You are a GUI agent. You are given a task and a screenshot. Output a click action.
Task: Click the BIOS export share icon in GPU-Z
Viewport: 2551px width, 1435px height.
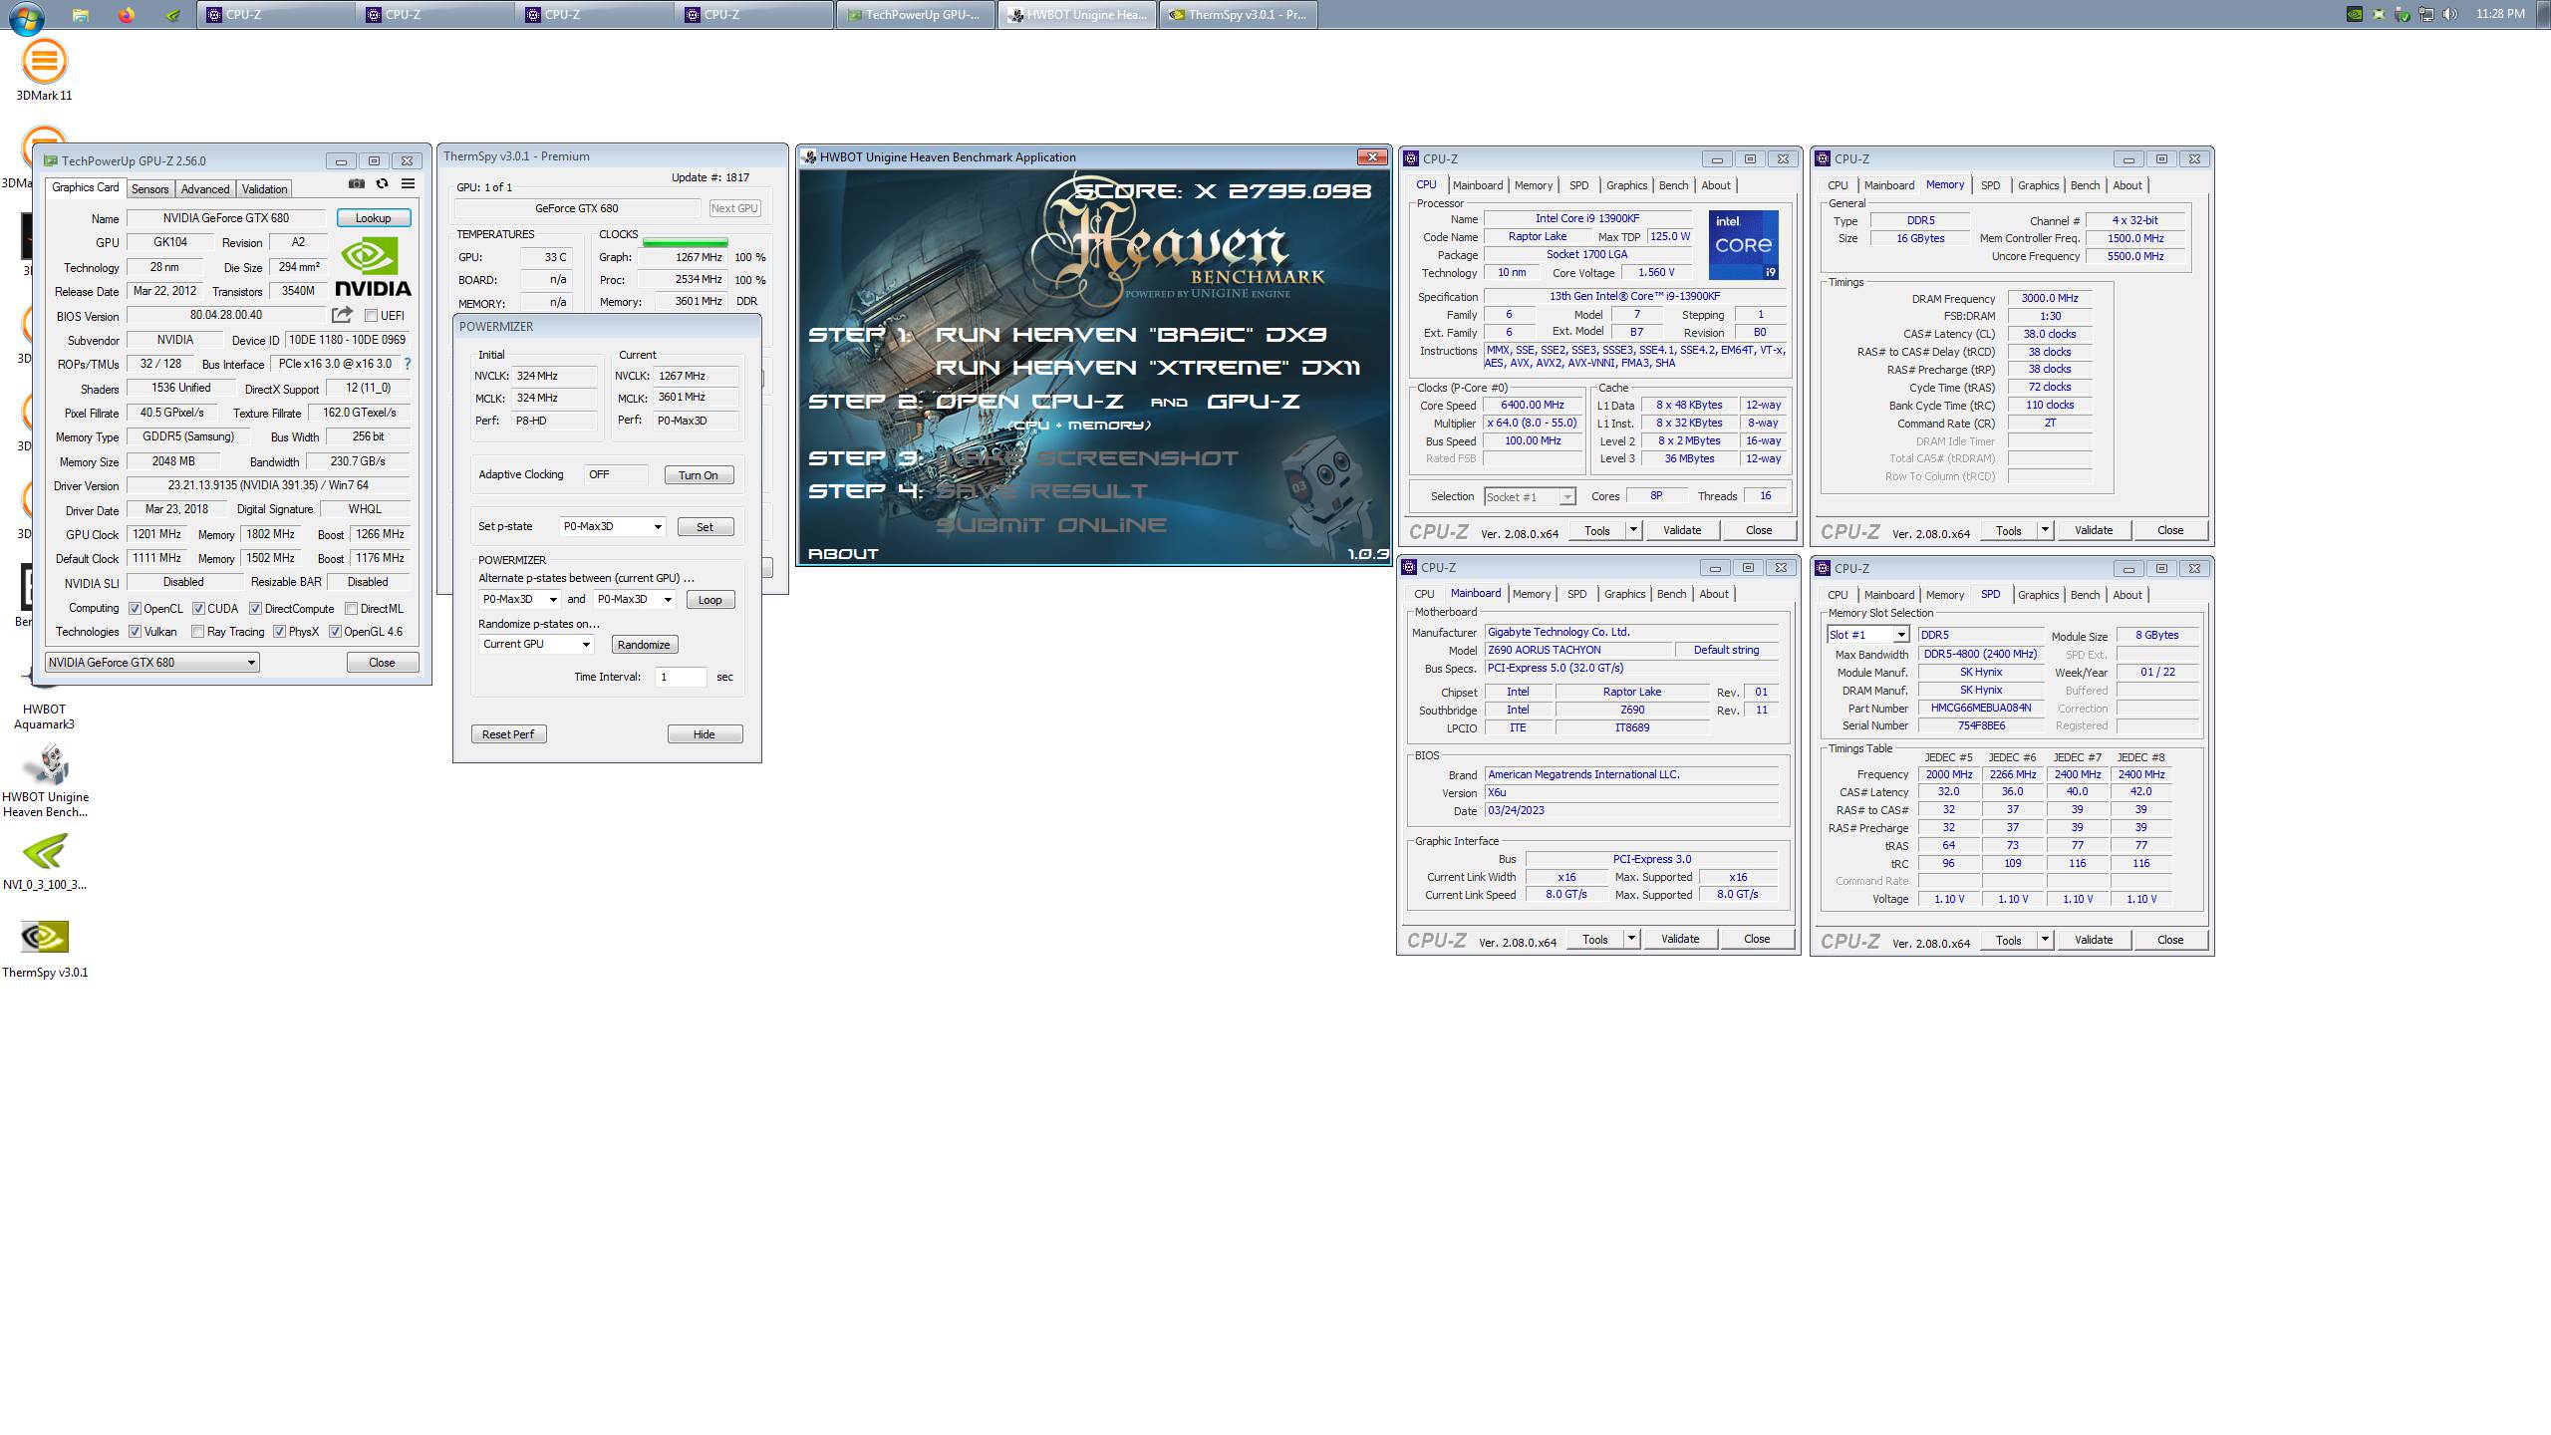pos(342,315)
